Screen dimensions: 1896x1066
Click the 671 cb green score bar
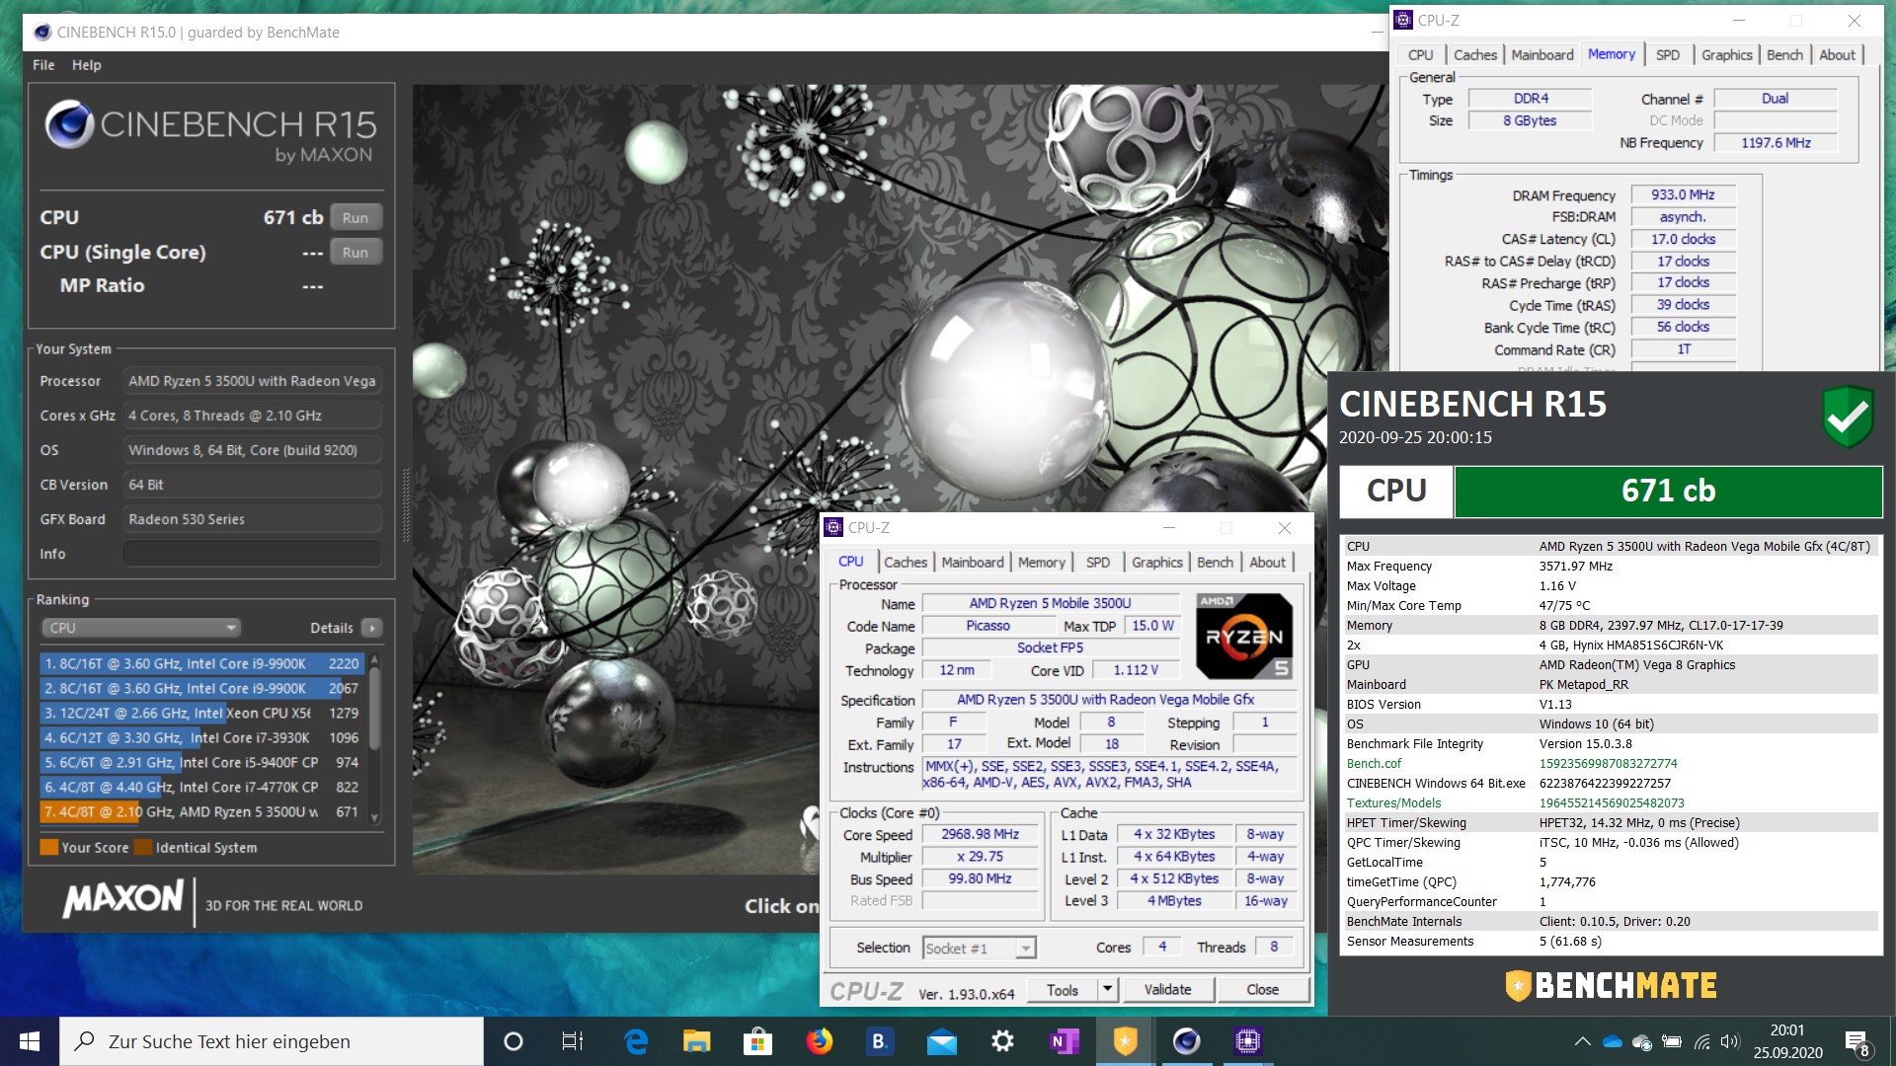pyautogui.click(x=1668, y=492)
